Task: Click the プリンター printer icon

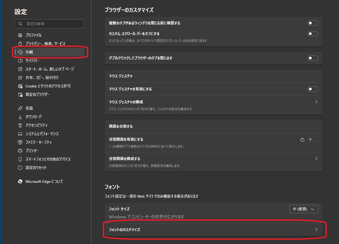Action: [x=20, y=151]
